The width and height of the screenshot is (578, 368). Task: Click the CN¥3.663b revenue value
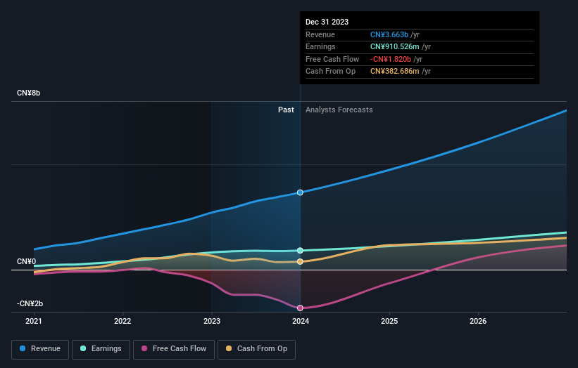[x=389, y=34]
